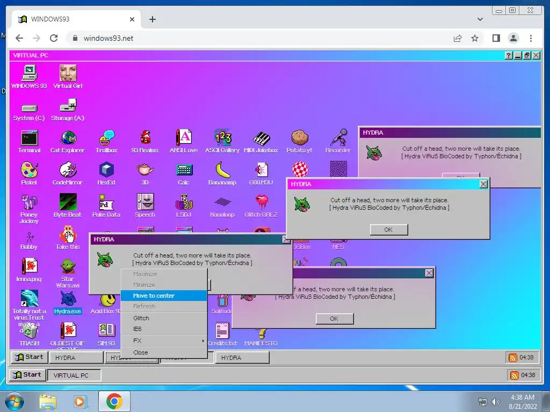The width and height of the screenshot is (550, 412).
Task: Bookmark this page with the star
Action: (475, 38)
